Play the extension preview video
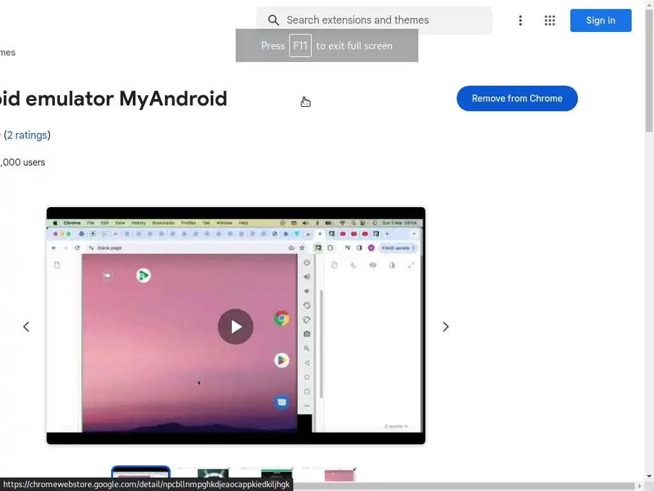 236,327
